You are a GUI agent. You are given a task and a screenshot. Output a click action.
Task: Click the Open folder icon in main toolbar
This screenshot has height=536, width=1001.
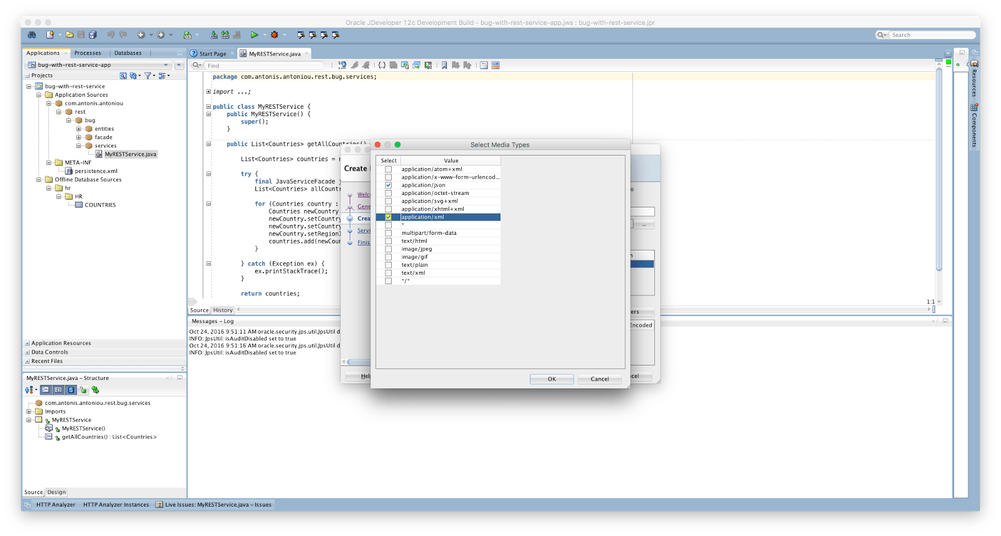tap(69, 35)
